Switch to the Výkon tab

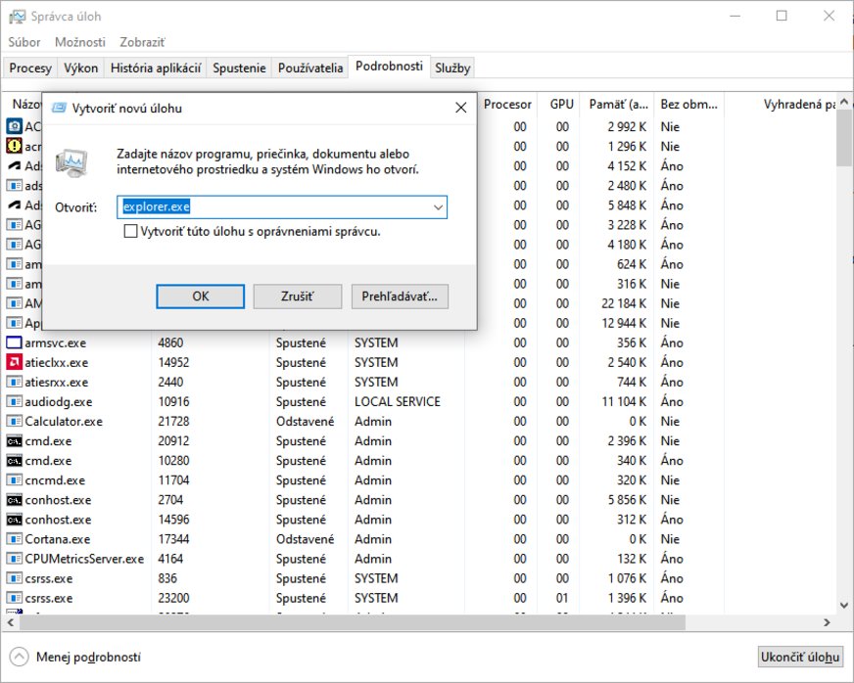pos(80,68)
